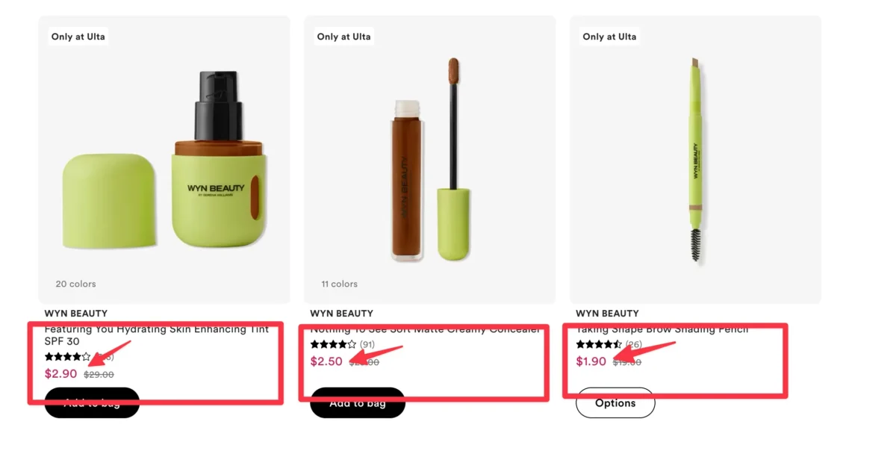Open the Skin Enhancing Tint product image
This screenshot has height=451, width=896.
tap(164, 159)
